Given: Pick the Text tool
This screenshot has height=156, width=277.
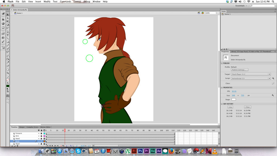Looking at the screenshot, I should pyautogui.click(x=8, y=35).
